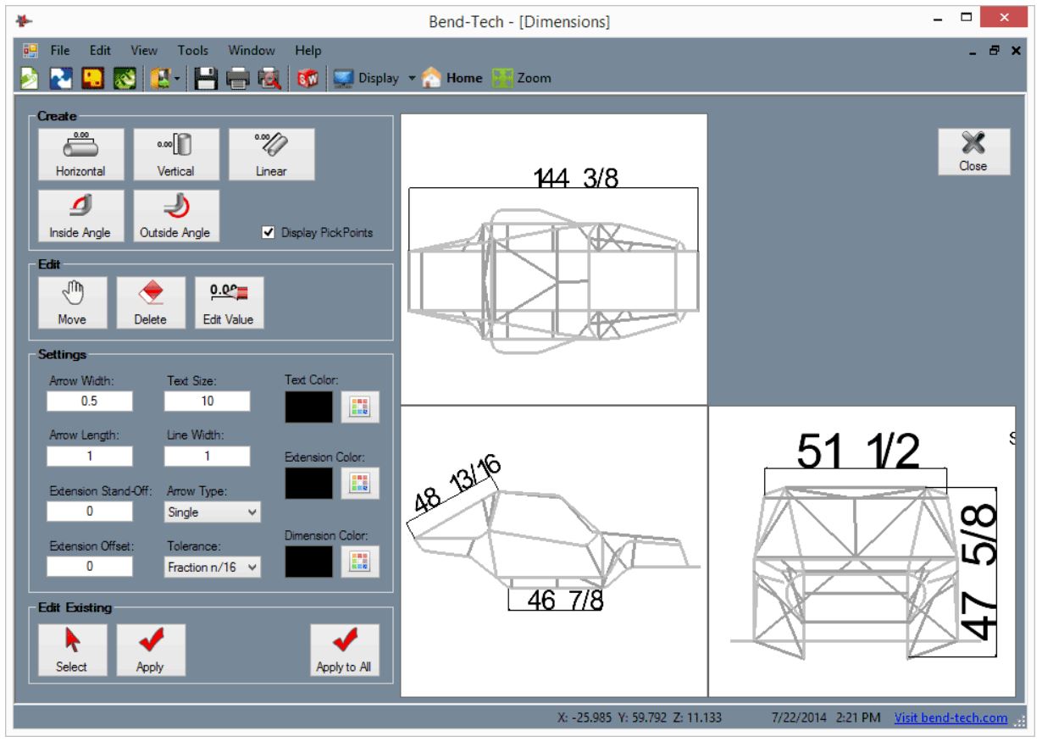Click the SolidWorks export toolbar icon

(305, 77)
